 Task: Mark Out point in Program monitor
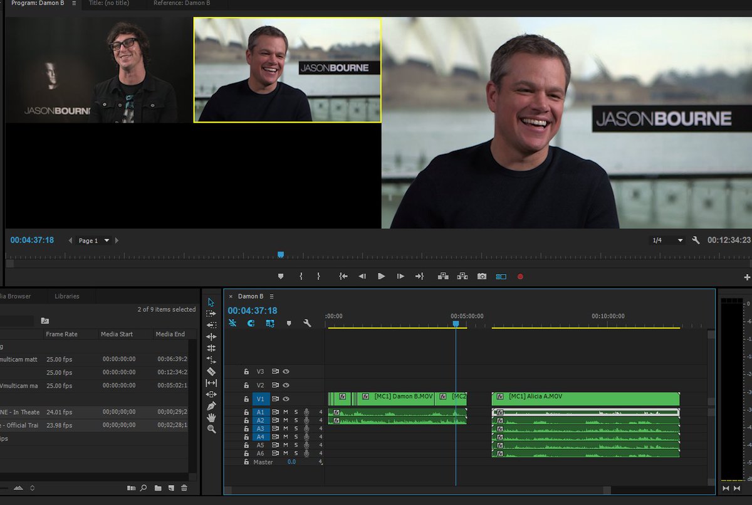[318, 276]
